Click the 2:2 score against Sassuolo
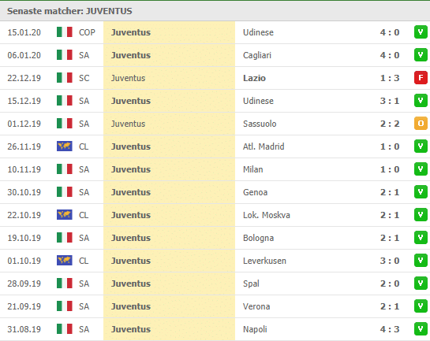Screen dimensions: 430x341 390,124
